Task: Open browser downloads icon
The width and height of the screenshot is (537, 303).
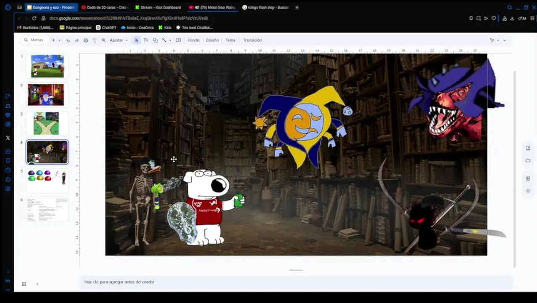Action: point(512,19)
